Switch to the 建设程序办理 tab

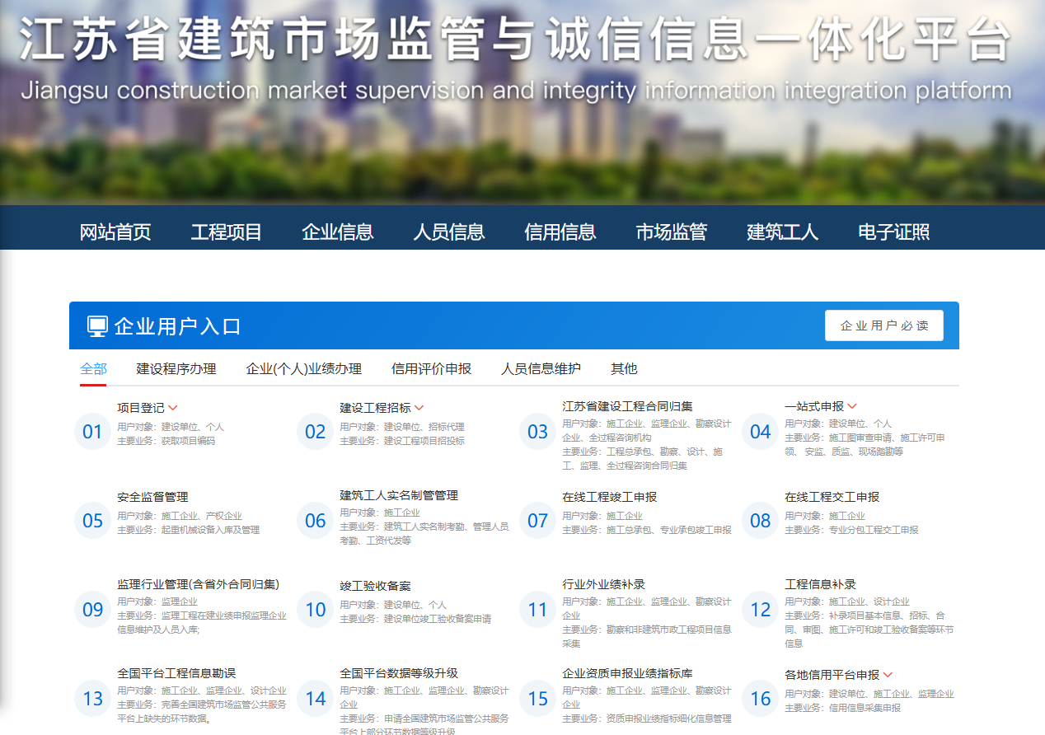176,368
